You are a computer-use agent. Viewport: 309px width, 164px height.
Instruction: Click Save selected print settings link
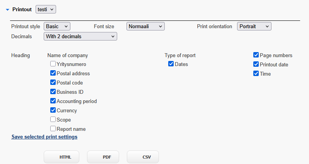[x=44, y=137]
